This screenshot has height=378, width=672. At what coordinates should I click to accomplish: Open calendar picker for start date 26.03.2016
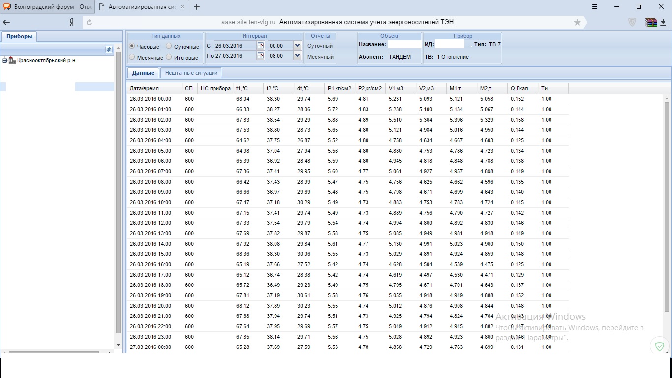click(x=261, y=46)
